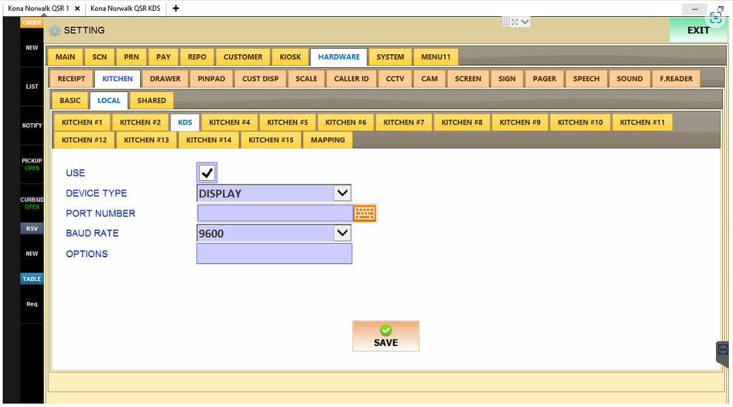Screen dimensions: 733x407
Task: Click into the OPTIONS input field
Action: [274, 253]
